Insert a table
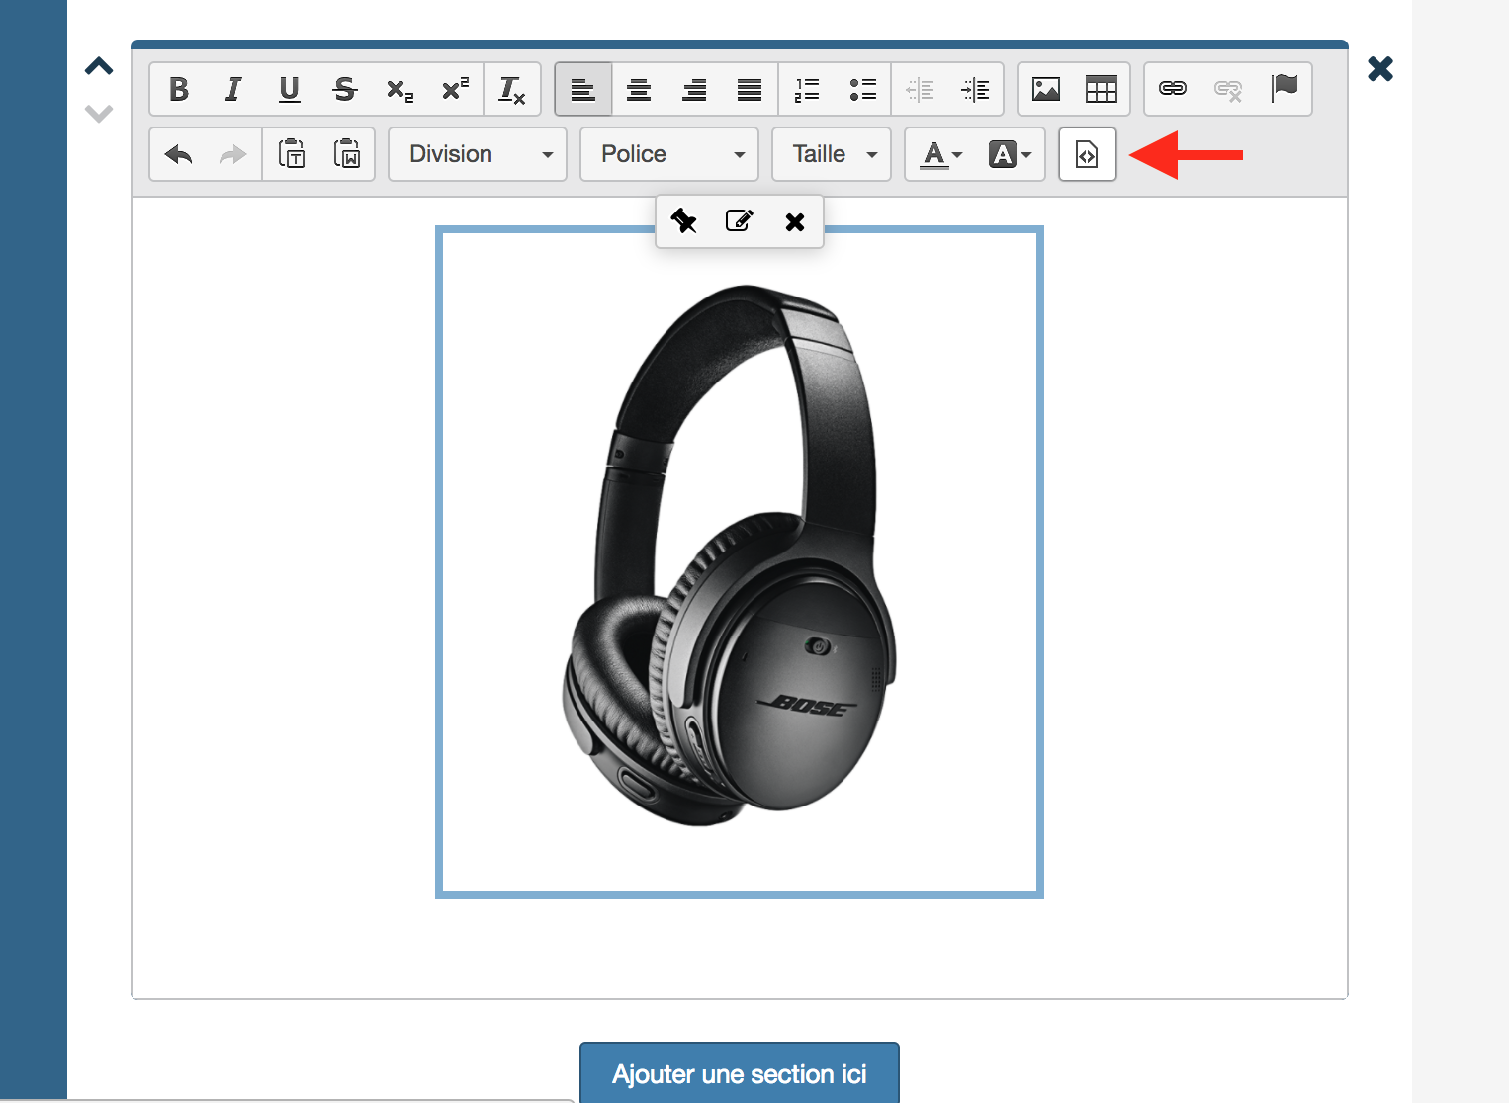The width and height of the screenshot is (1509, 1103). [x=1102, y=89]
